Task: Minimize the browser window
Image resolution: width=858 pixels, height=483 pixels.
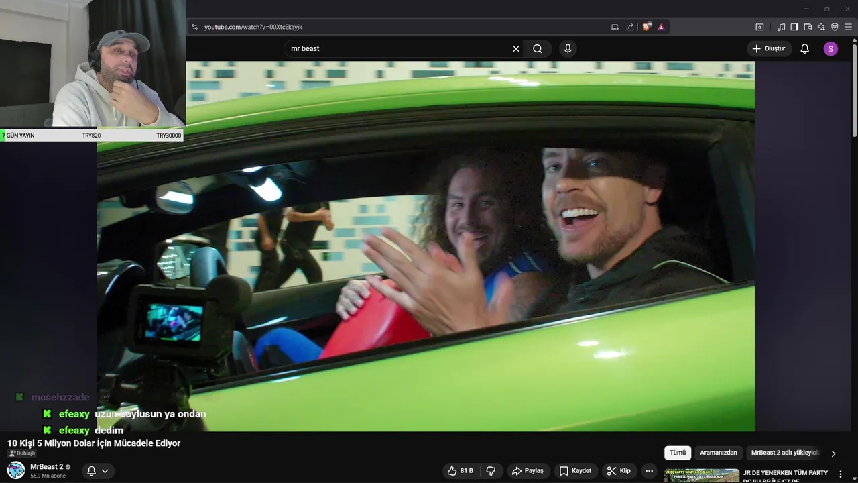Action: pos(806,9)
